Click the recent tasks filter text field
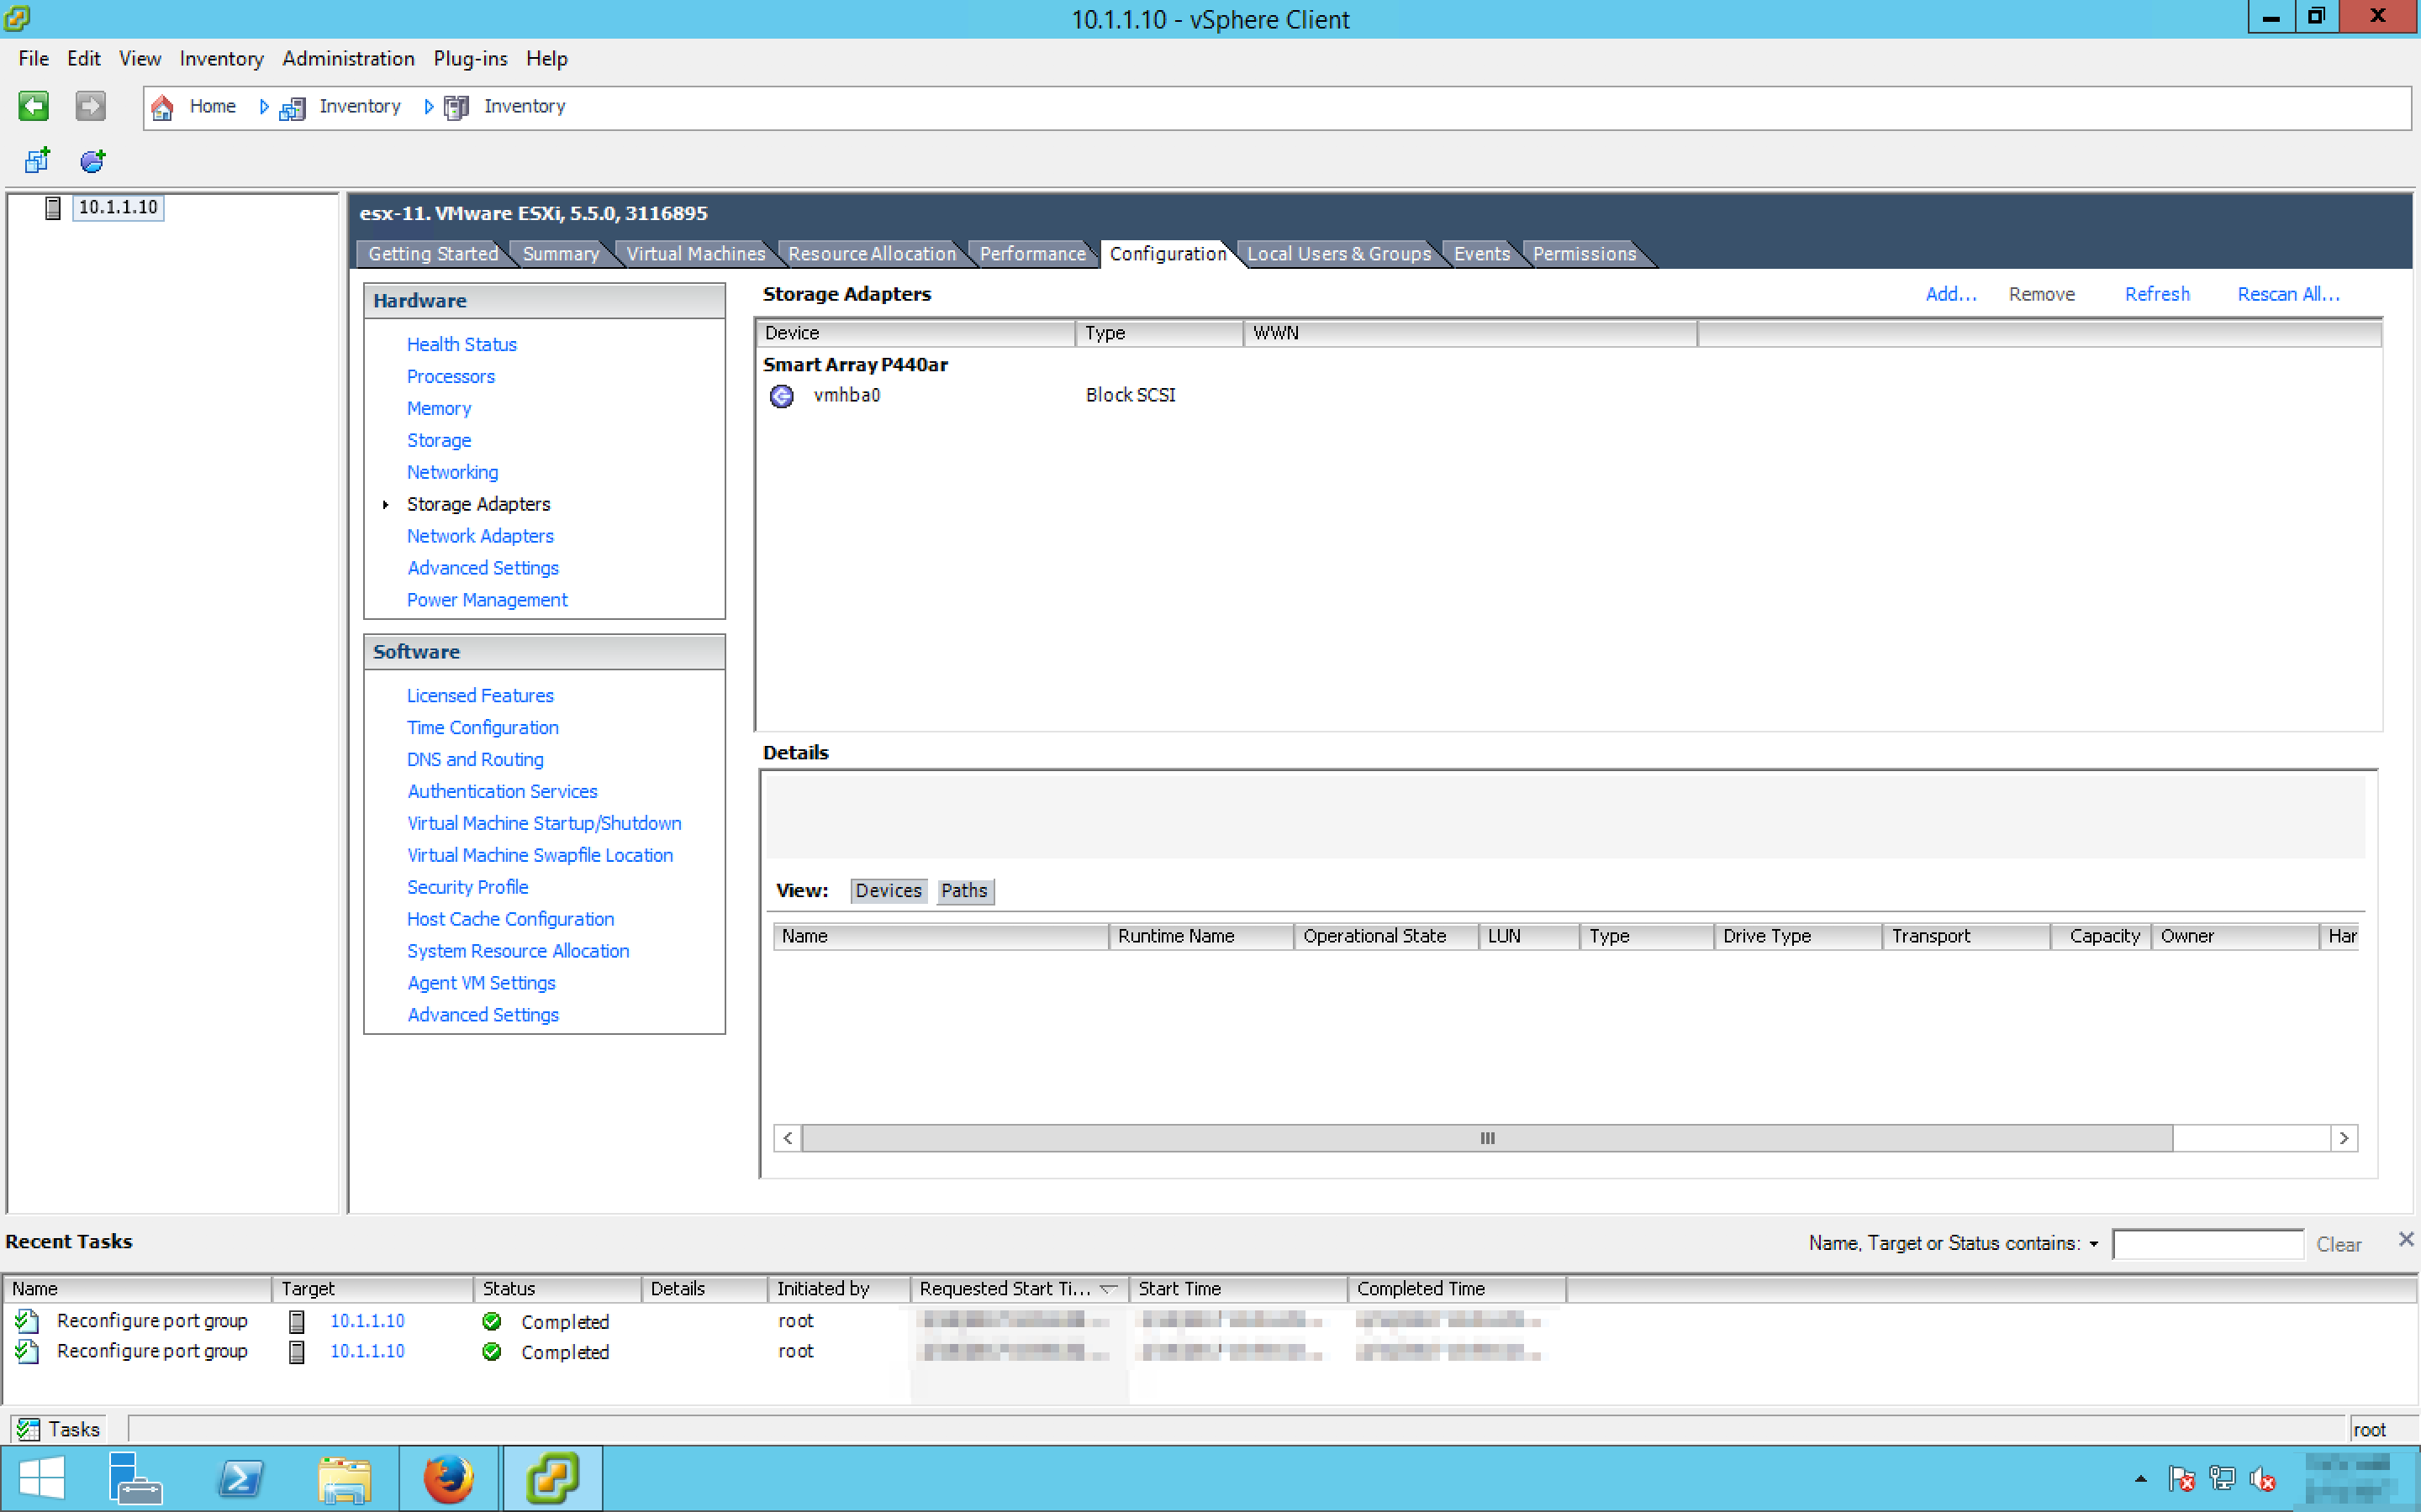This screenshot has width=2421, height=1512. coord(2207,1244)
